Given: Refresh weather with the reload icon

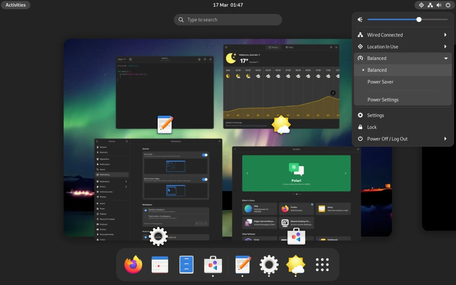Looking at the screenshot, I should click(x=226, y=47).
